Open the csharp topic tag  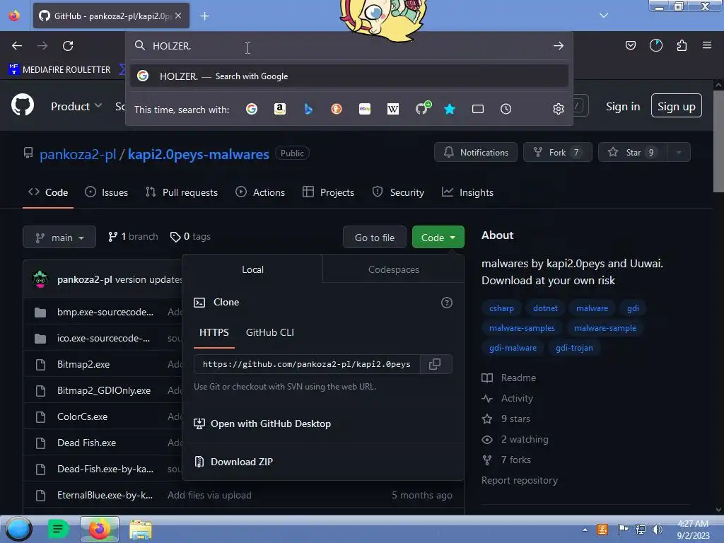pos(501,308)
